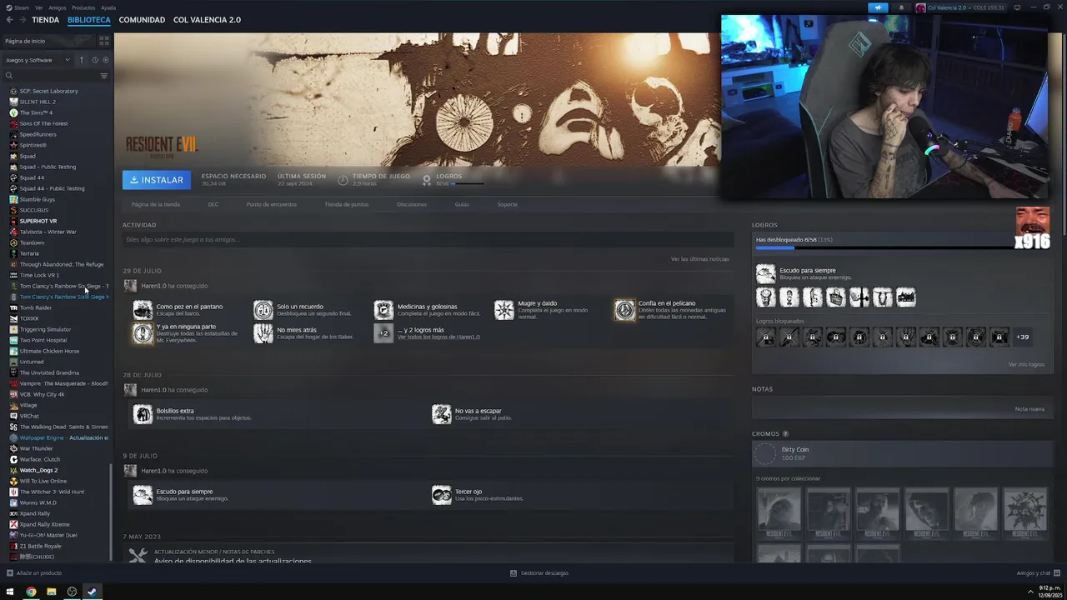The height and width of the screenshot is (600, 1067).
Task: Open the Comunidad tab
Action: (x=142, y=20)
